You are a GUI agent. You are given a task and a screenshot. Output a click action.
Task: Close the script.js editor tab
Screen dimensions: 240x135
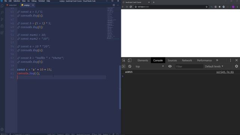coord(33,5)
